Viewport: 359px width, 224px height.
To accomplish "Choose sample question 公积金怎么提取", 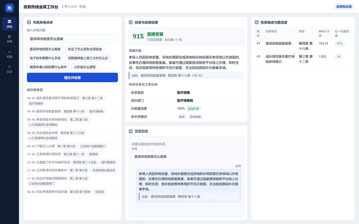I will (x=85, y=67).
